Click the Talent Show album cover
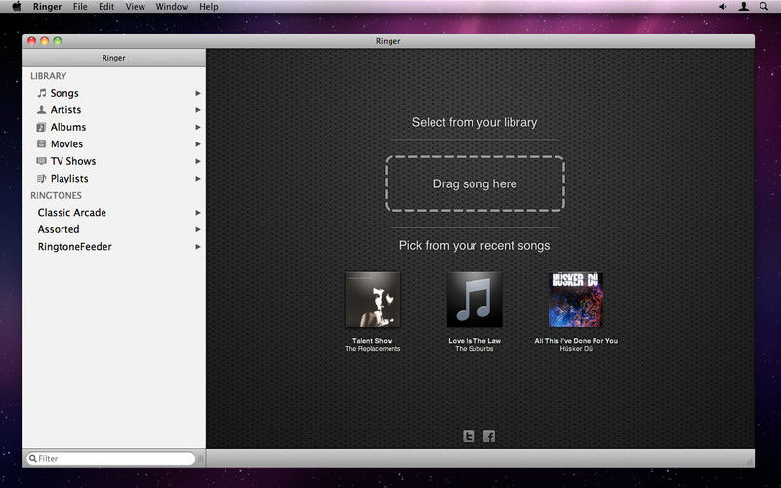Image resolution: width=781 pixels, height=488 pixels. (373, 300)
